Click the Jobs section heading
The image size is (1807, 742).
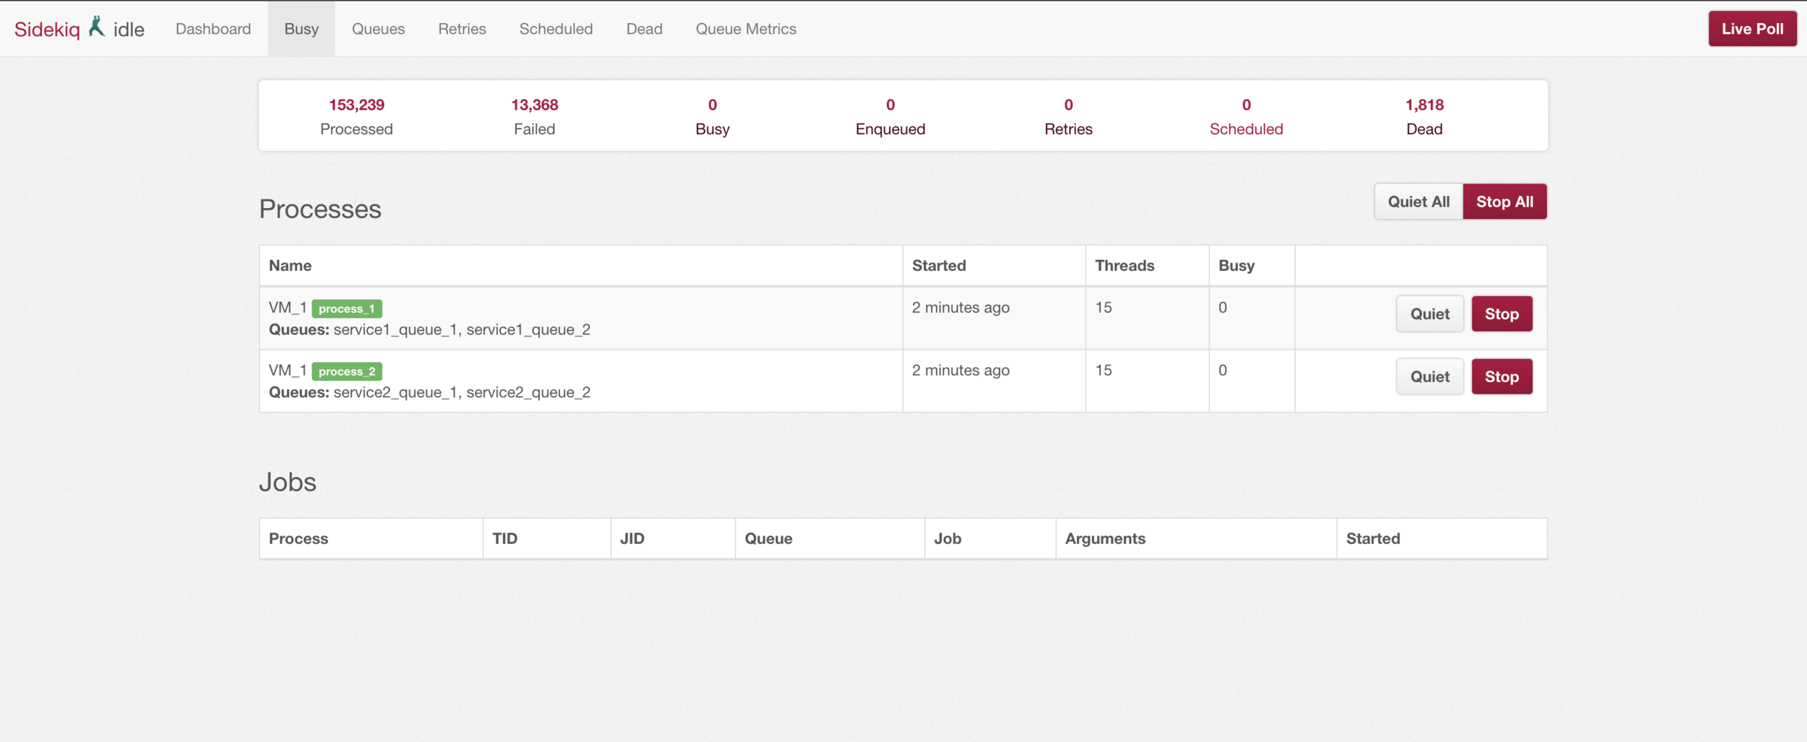tap(288, 482)
